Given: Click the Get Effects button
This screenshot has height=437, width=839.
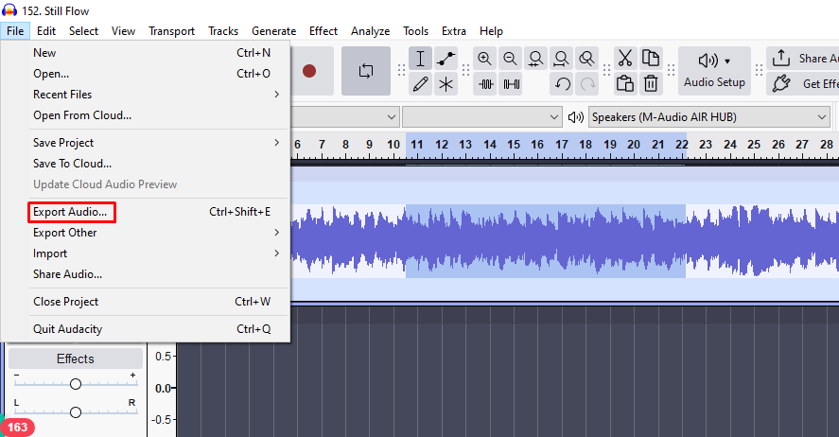Looking at the screenshot, I should click(803, 84).
